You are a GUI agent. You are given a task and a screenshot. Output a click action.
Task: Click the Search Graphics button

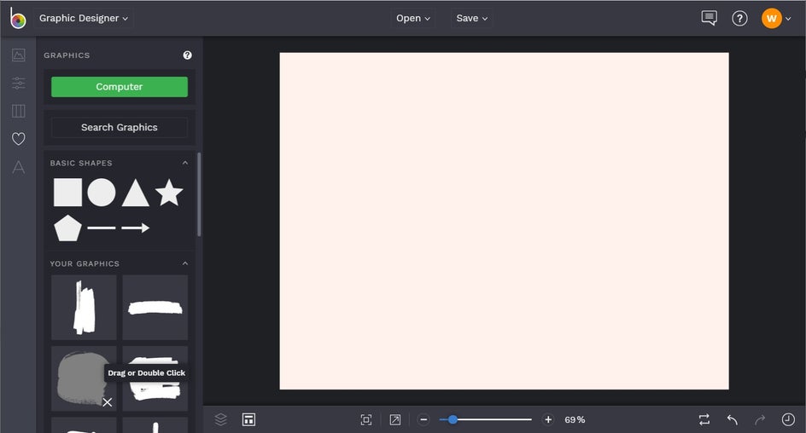tap(120, 127)
